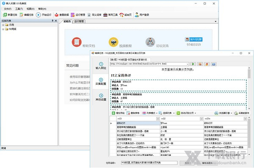Viewport: 254px width, 168px height.
Task: Open the col2 column header dropdown
Action: coord(202,119)
